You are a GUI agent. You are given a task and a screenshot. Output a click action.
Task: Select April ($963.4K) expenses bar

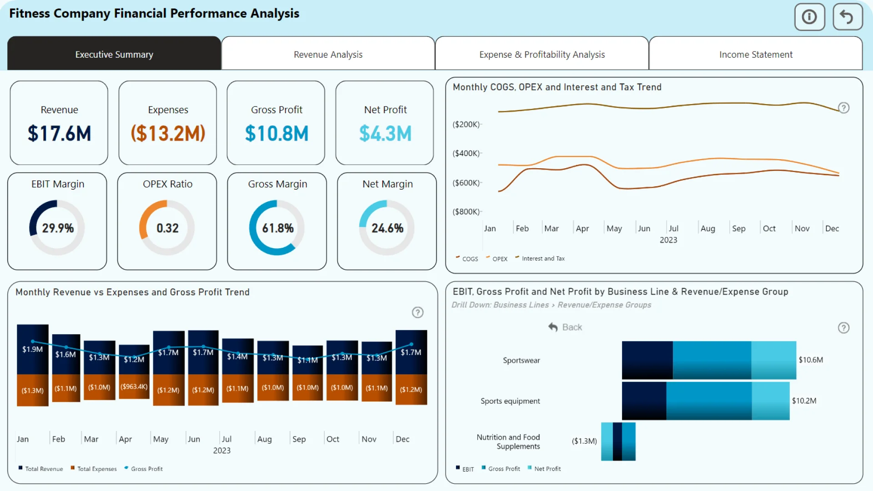134,386
